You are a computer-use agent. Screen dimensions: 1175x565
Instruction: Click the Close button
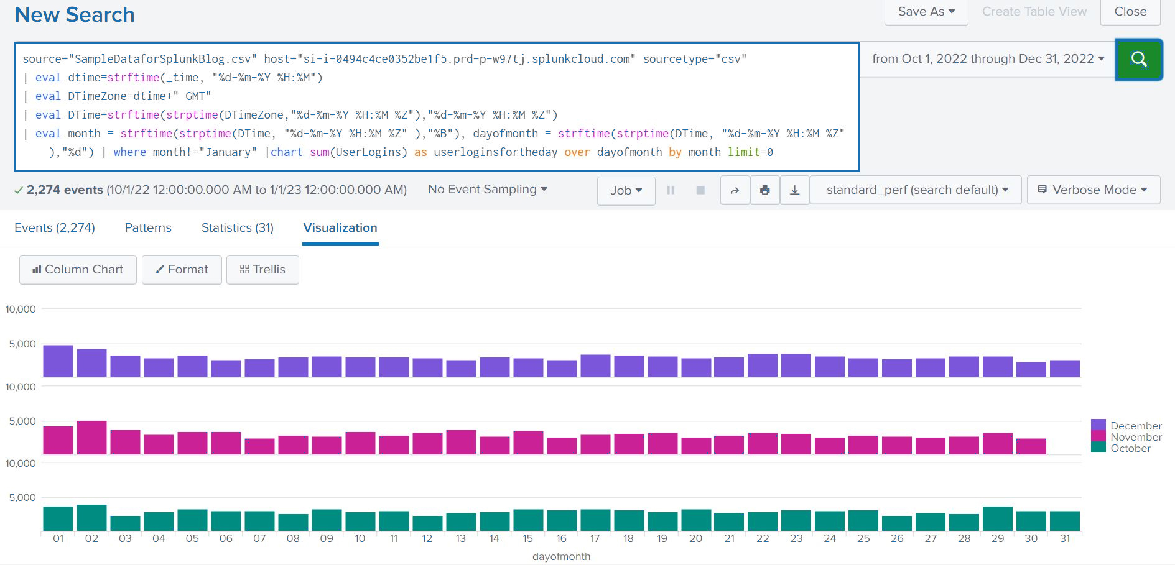pyautogui.click(x=1130, y=12)
